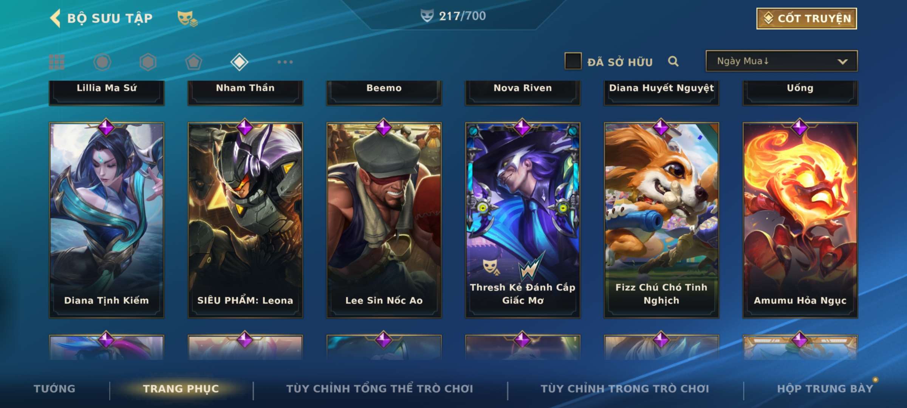This screenshot has width=907, height=408.
Task: Select the all-skins grid filter icon
Action: point(57,62)
